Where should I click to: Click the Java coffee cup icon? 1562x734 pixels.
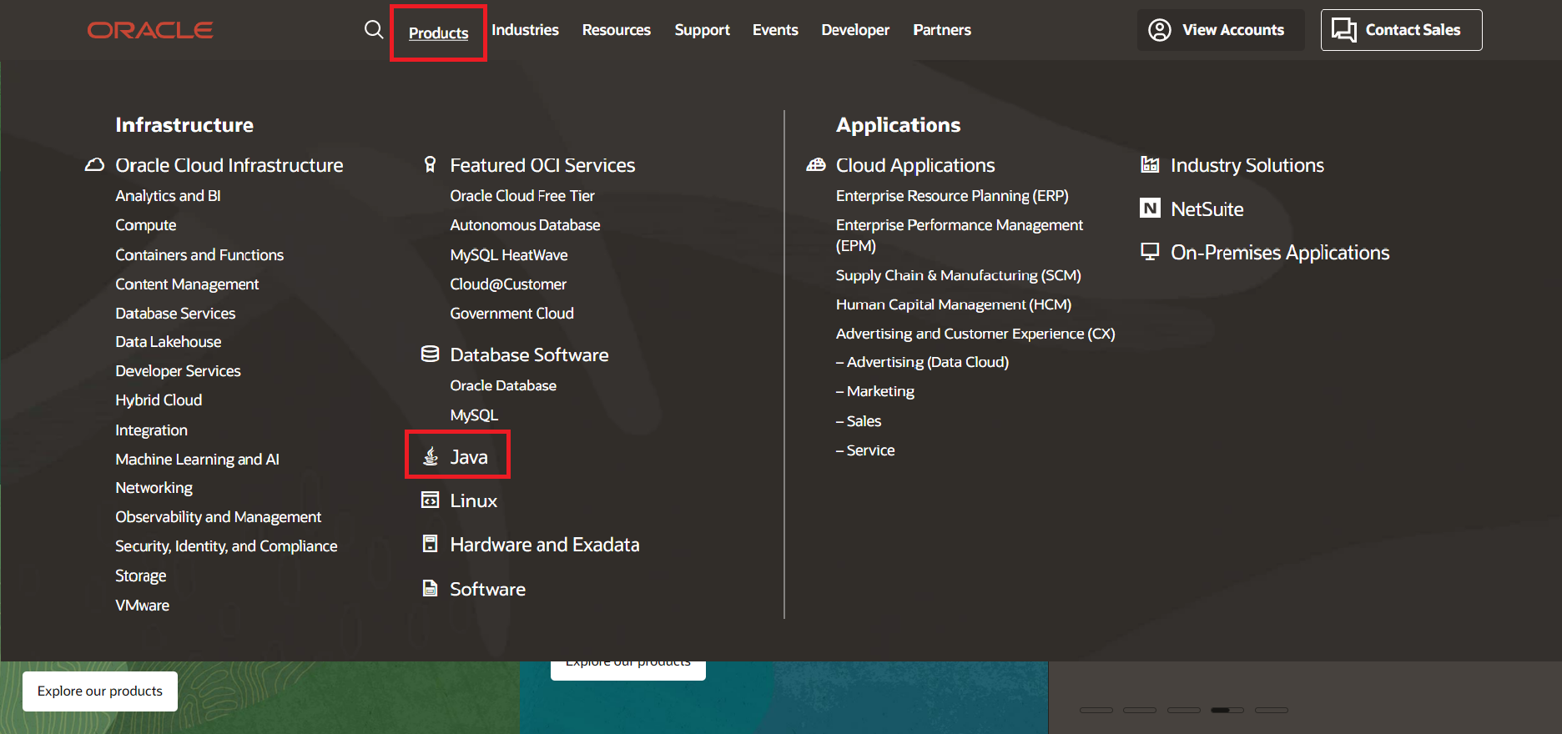[431, 456]
